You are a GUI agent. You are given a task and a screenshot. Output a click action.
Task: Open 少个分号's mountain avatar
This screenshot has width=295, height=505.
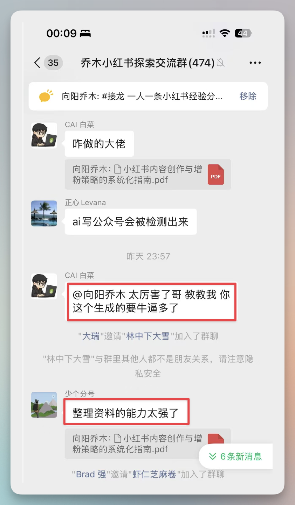44,405
